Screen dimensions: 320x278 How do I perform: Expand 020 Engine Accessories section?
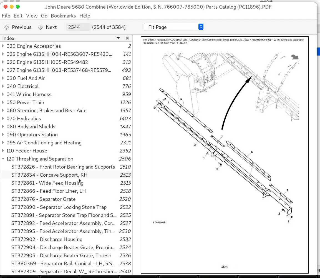(3, 46)
